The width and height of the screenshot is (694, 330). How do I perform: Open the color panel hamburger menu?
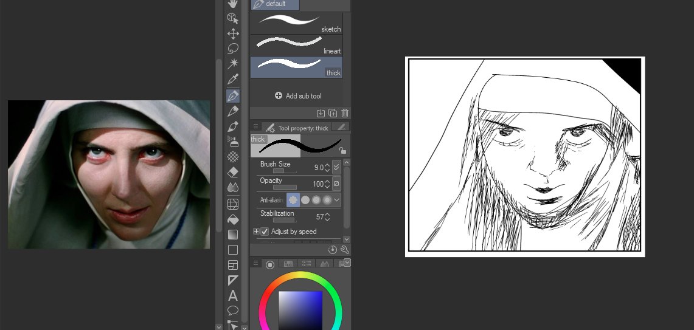255,264
